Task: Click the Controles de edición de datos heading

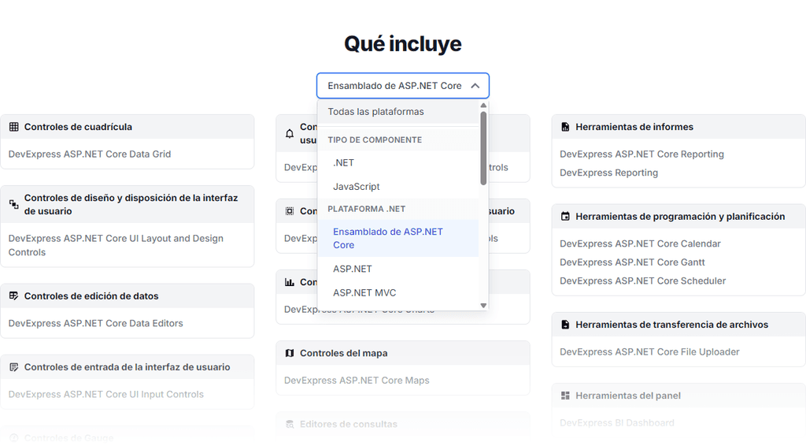Action: [x=91, y=295]
